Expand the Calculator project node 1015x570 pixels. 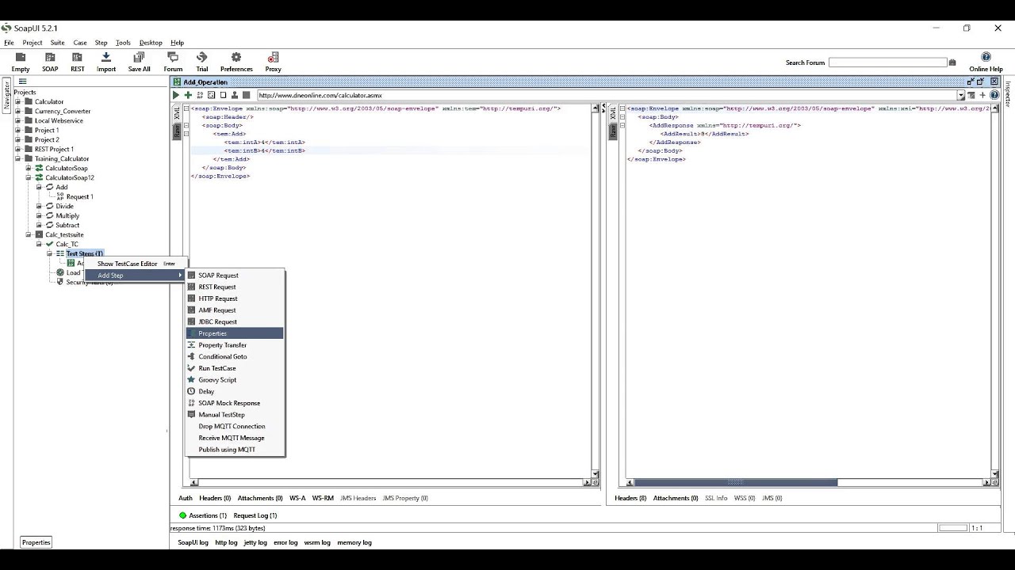coord(17,101)
